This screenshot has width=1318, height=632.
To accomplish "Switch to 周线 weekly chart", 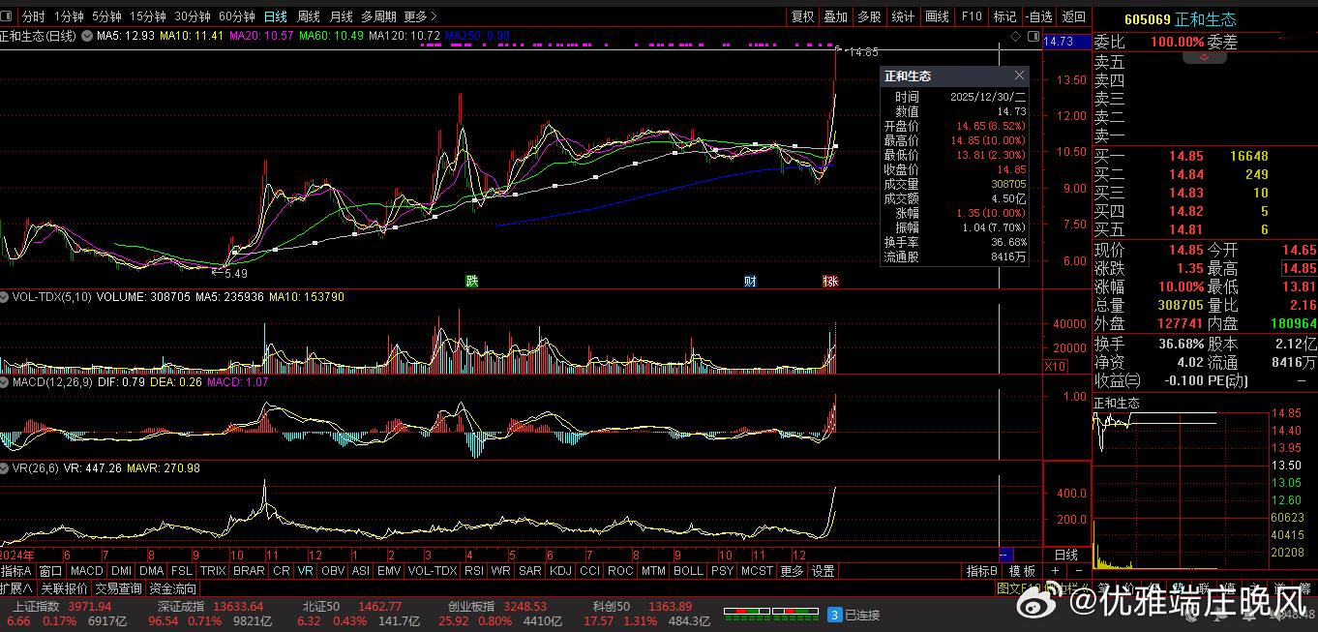I will tap(308, 16).
